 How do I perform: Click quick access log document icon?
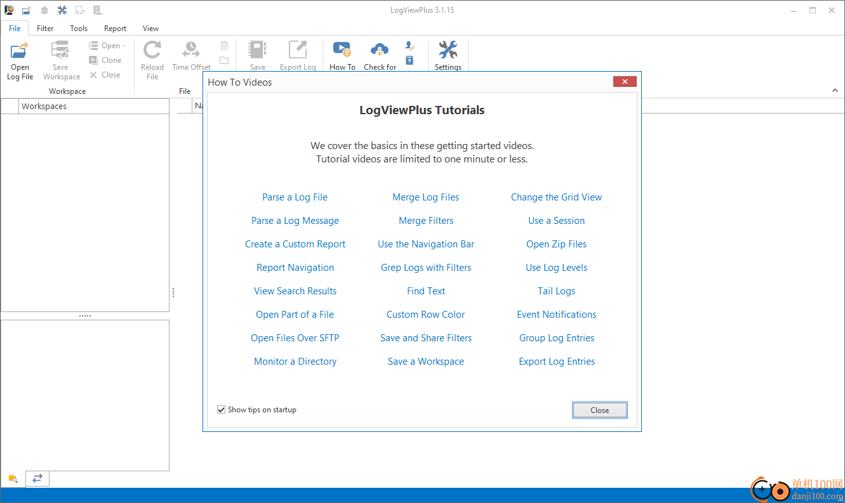click(97, 10)
